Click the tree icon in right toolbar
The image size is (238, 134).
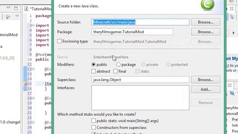pyautogui.click(x=232, y=16)
